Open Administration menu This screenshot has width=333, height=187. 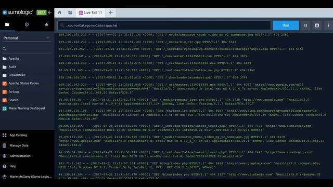(x=20, y=156)
